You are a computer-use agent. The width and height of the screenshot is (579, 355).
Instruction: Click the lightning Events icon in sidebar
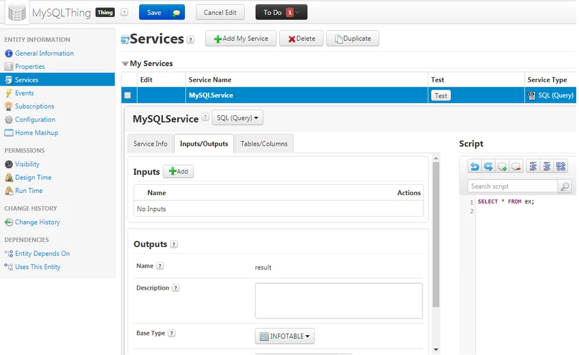tap(9, 93)
